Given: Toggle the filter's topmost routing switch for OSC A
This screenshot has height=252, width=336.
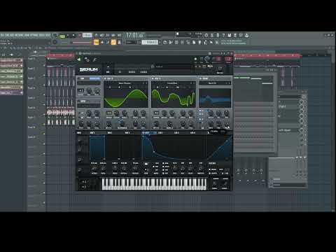Looking at the screenshot, I should click(200, 111).
